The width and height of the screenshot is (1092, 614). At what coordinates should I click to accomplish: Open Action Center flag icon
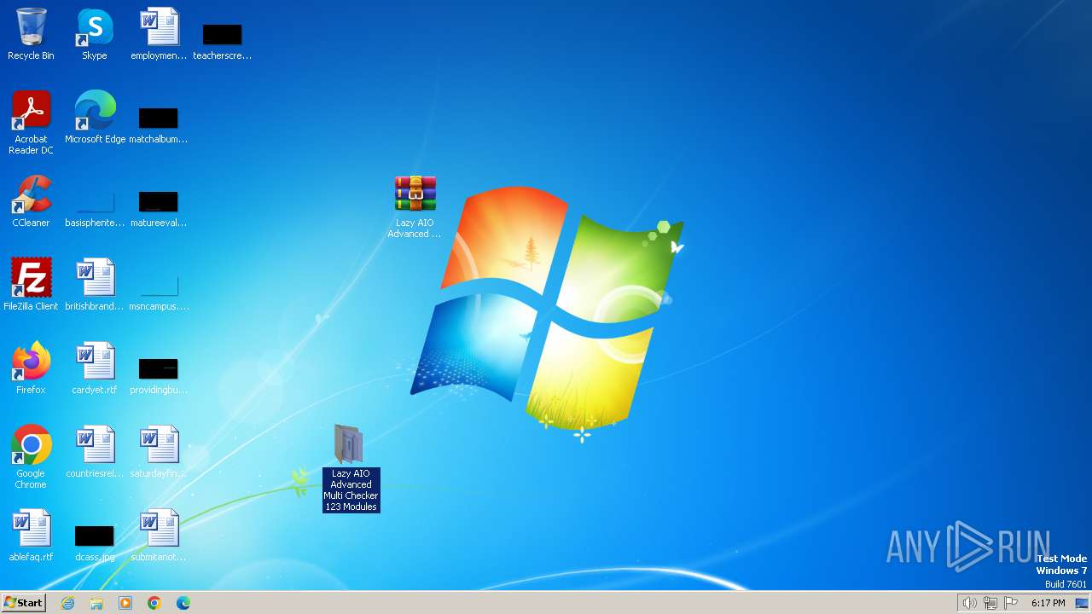click(x=1011, y=603)
